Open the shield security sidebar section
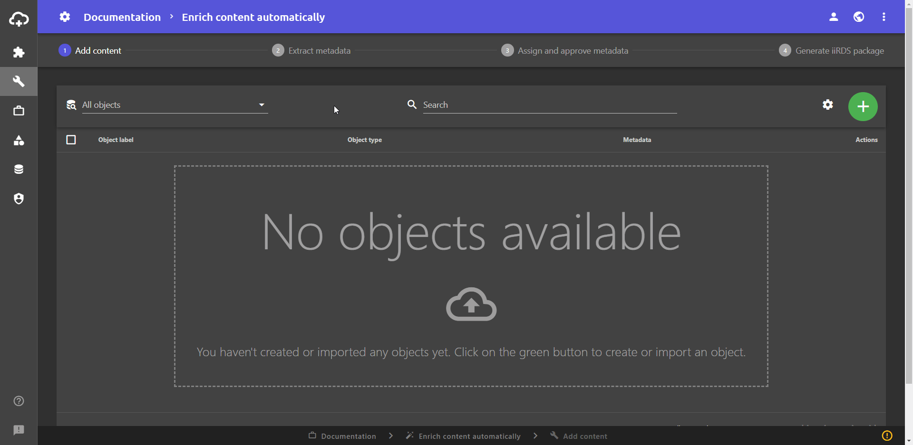Viewport: 913px width, 445px height. pyautogui.click(x=19, y=199)
